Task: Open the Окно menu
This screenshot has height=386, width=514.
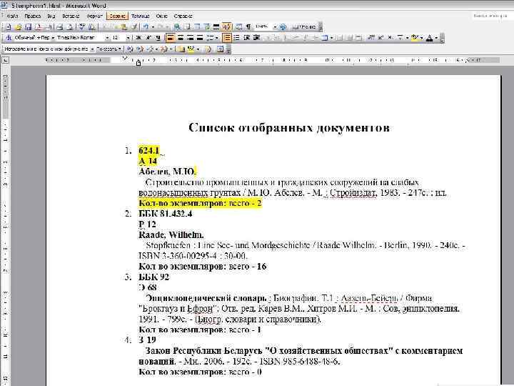Action: pyautogui.click(x=161, y=16)
